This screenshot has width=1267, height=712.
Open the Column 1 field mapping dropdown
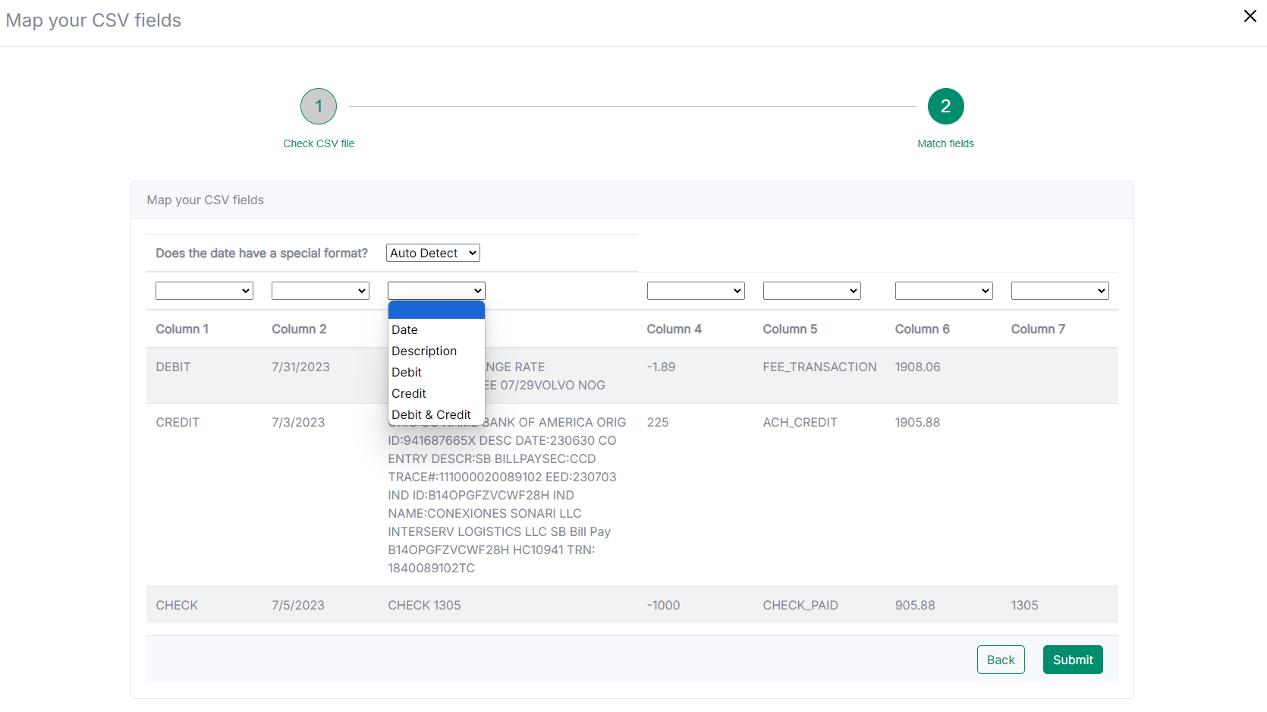point(204,291)
